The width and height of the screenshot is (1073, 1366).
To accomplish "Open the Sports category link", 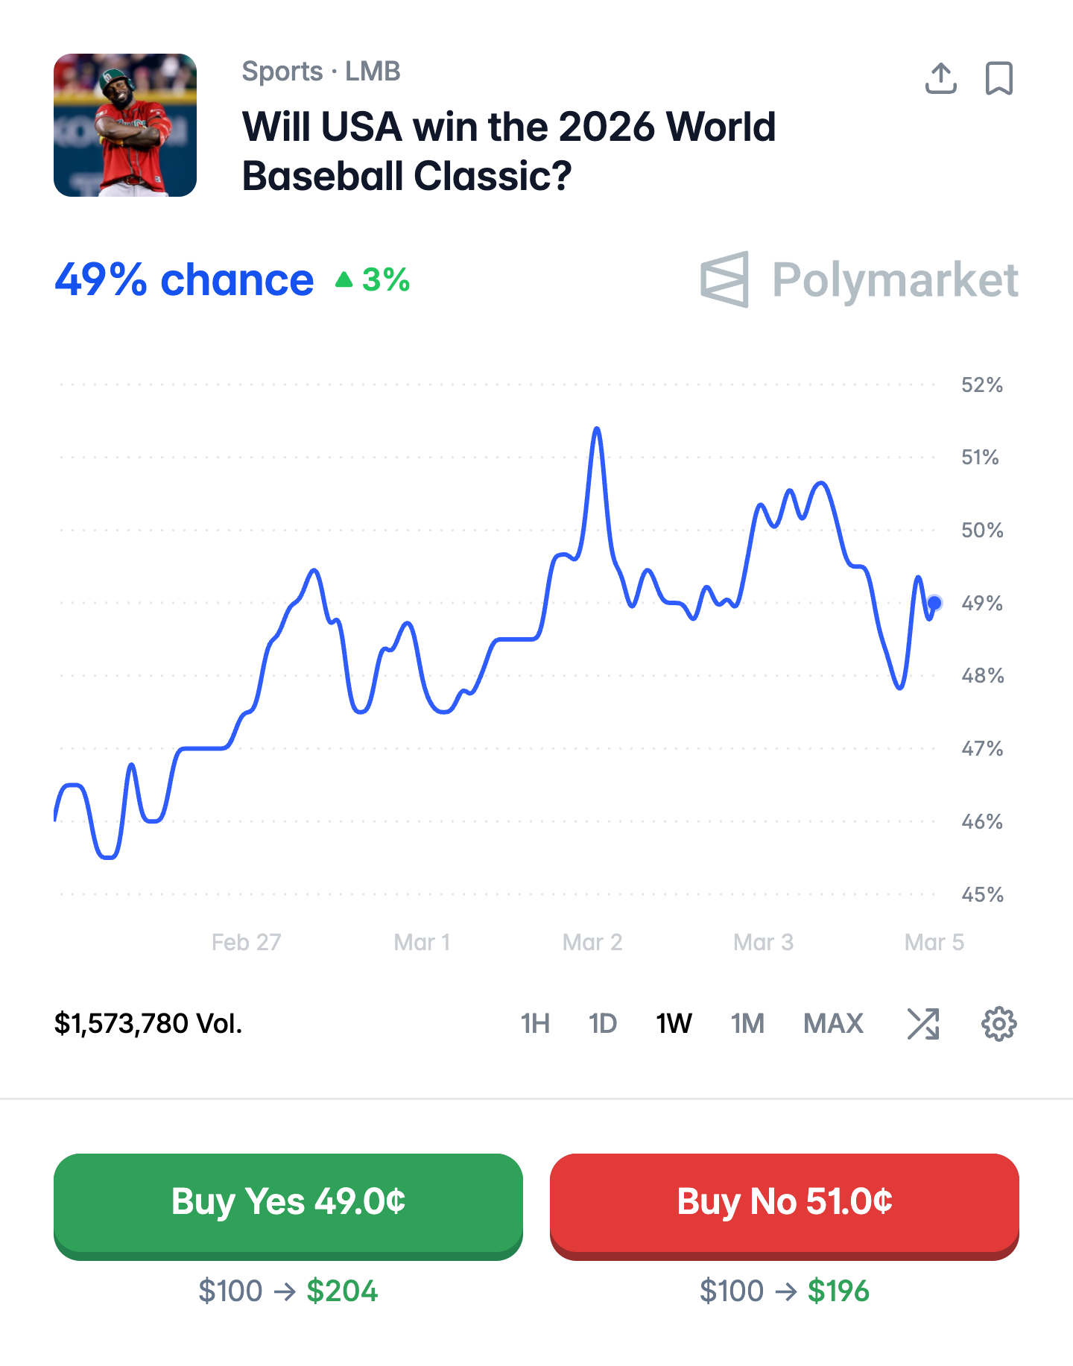I will point(282,72).
